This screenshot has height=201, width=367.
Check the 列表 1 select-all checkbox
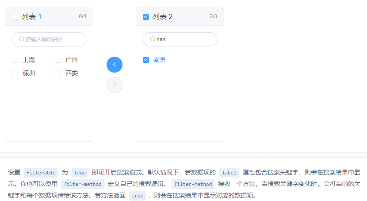point(15,17)
